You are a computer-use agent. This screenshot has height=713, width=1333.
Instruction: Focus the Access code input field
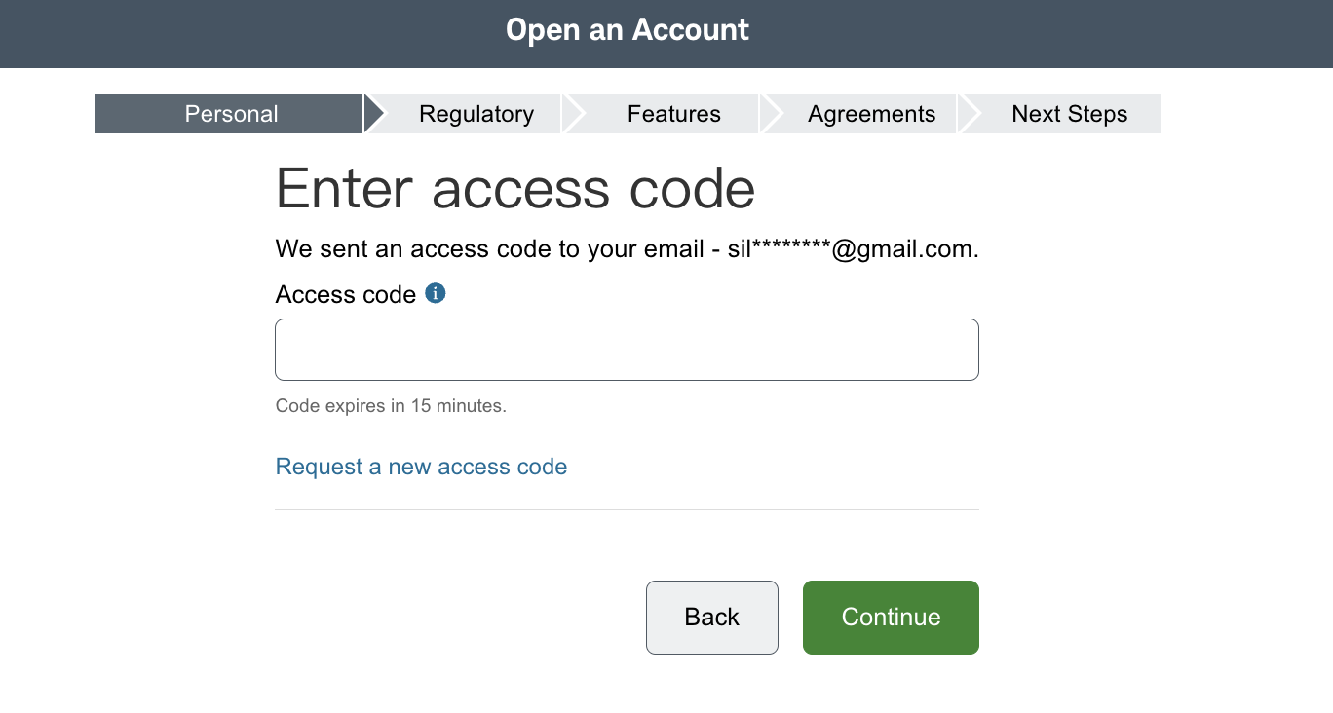pos(627,350)
